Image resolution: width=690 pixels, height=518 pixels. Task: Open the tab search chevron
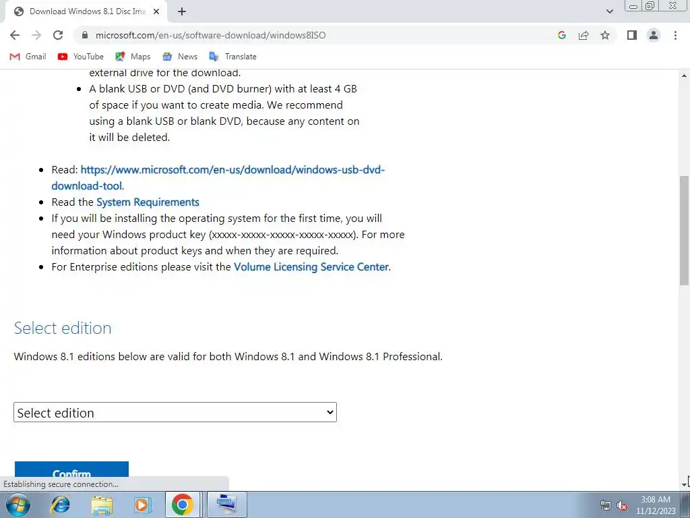609,11
